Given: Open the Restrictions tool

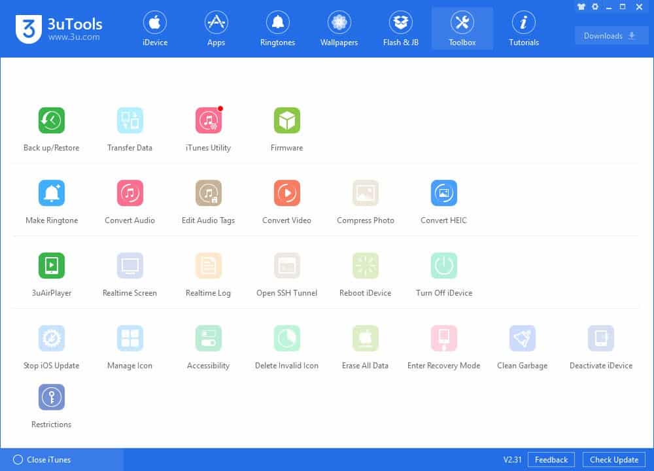Looking at the screenshot, I should 51,398.
